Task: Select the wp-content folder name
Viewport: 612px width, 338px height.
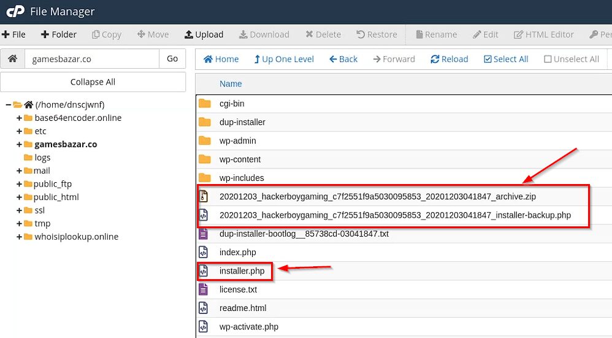Action: click(x=240, y=159)
